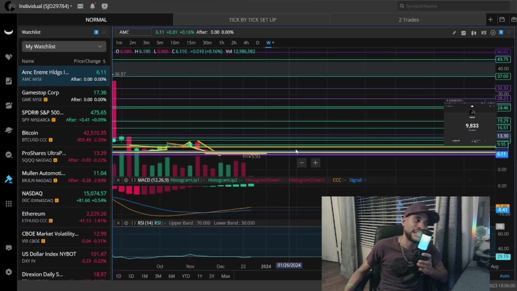Toggle RSI indicator visibility
Screen dimensions: 517x291
(126, 223)
